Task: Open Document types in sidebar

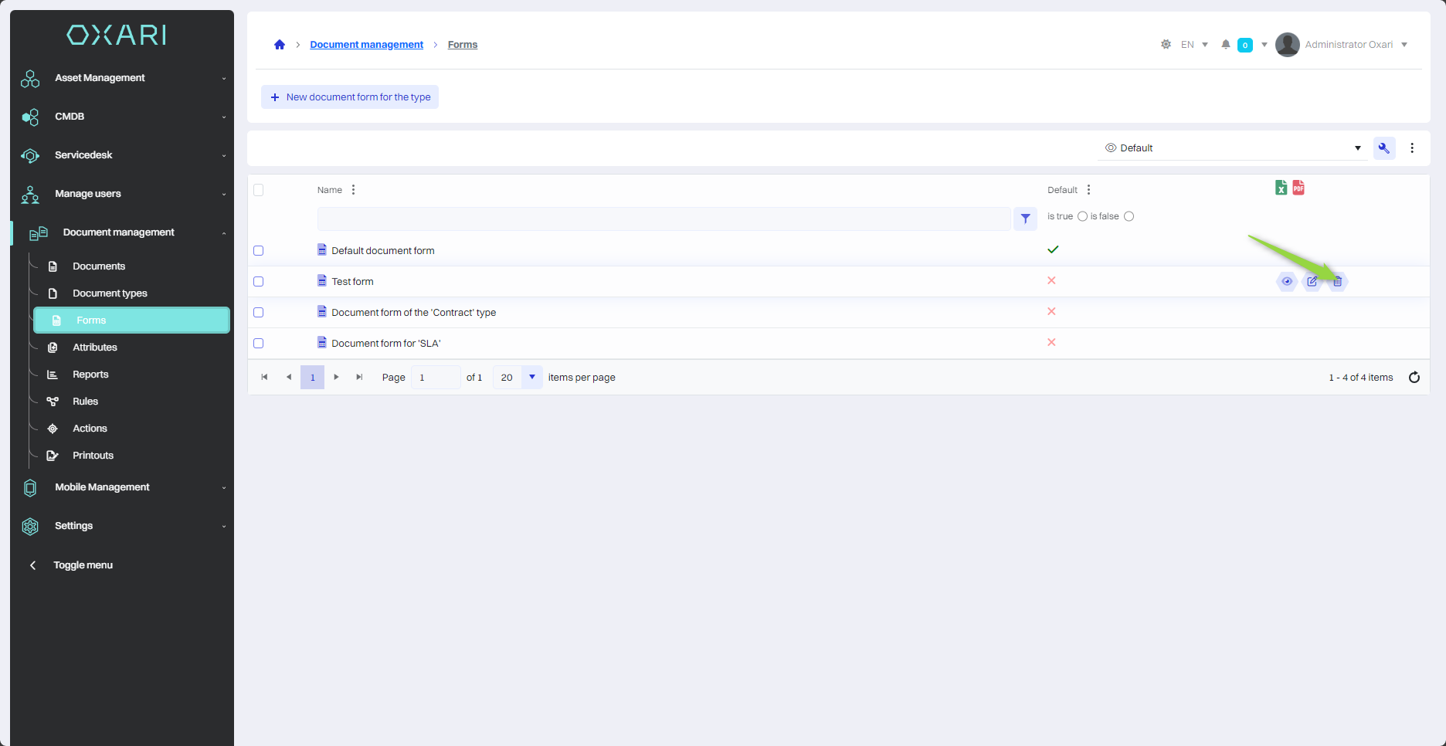Action: click(110, 293)
